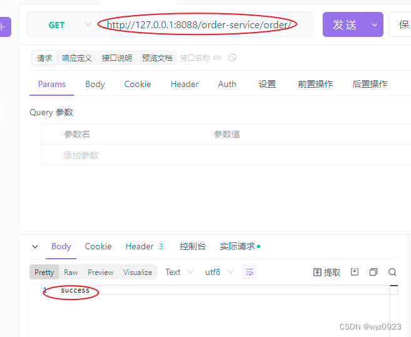Image resolution: width=411 pixels, height=337 pixels.
Task: Click the 接口名称 field
Action: (194, 58)
